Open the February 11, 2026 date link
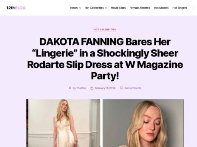Viewport: 197px width, 147px height. pyautogui.click(x=105, y=88)
